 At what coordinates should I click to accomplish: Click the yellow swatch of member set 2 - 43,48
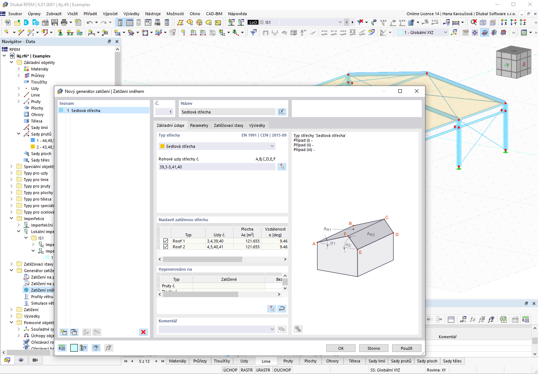[x=33, y=147]
